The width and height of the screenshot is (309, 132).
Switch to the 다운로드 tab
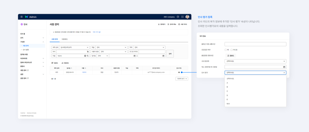click(65, 39)
